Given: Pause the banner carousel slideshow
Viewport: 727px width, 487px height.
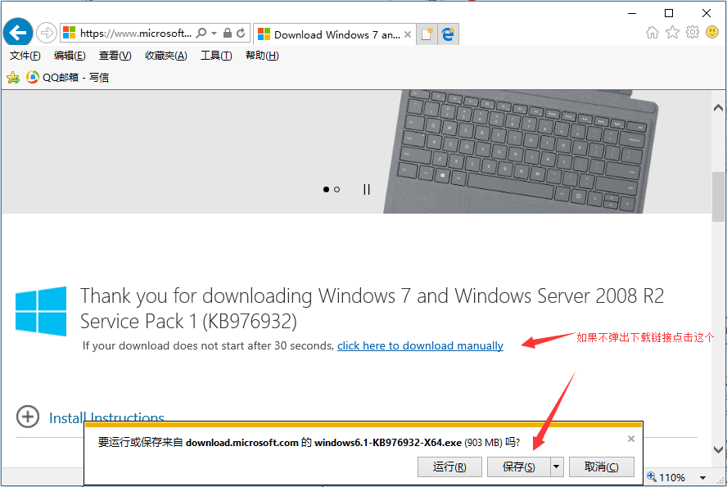Looking at the screenshot, I should click(366, 189).
